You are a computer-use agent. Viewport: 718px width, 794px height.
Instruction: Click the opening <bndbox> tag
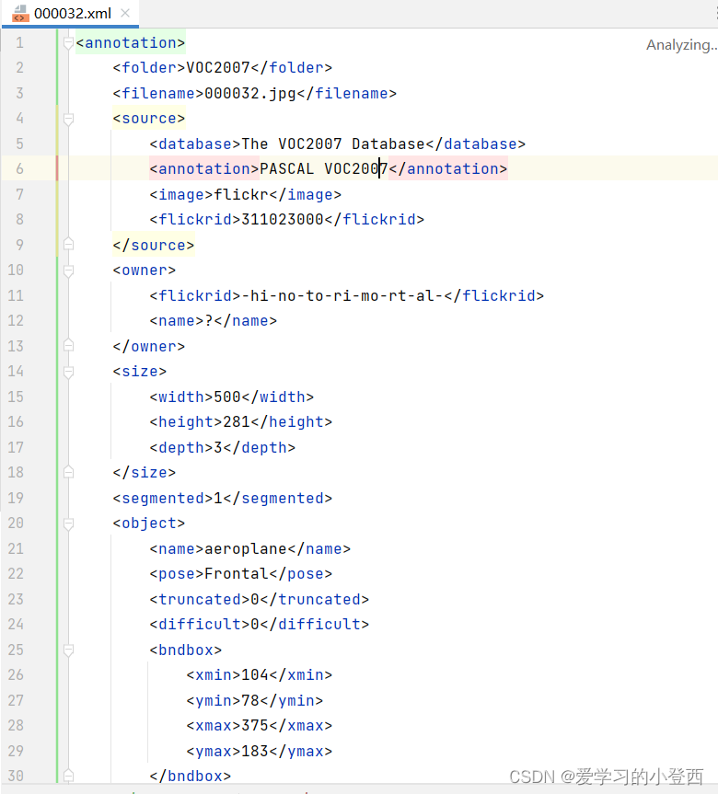[x=186, y=650]
